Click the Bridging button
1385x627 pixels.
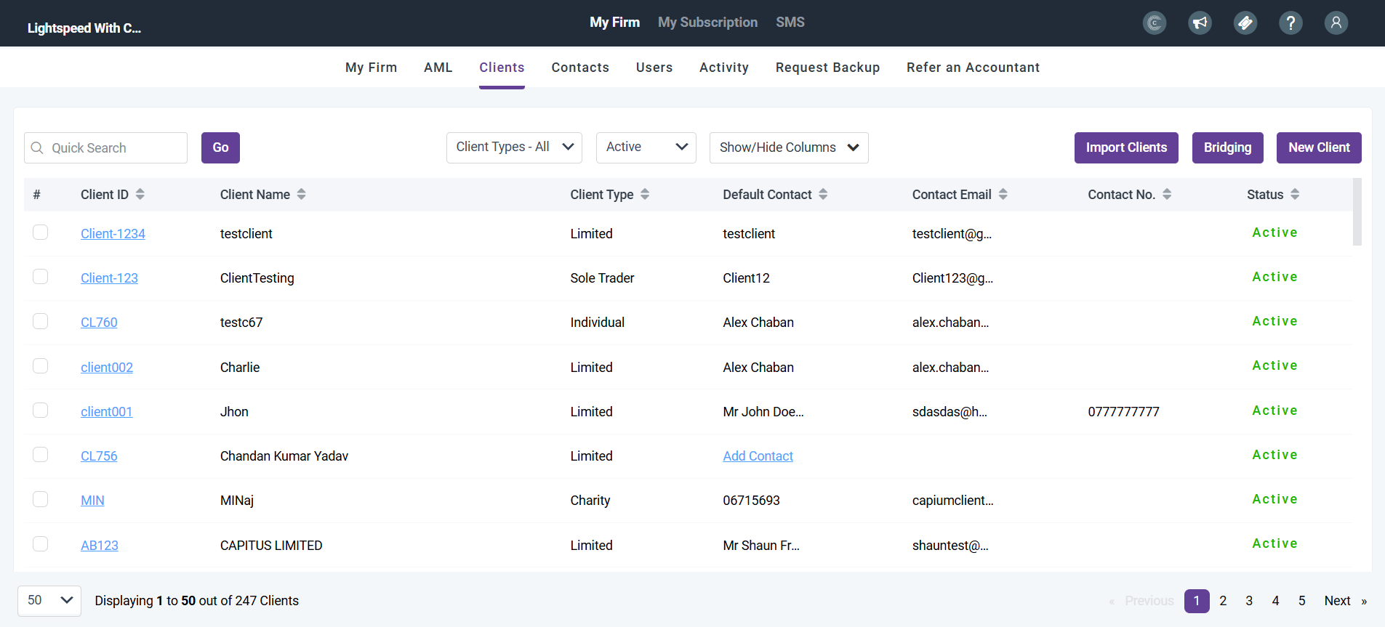1227,147
